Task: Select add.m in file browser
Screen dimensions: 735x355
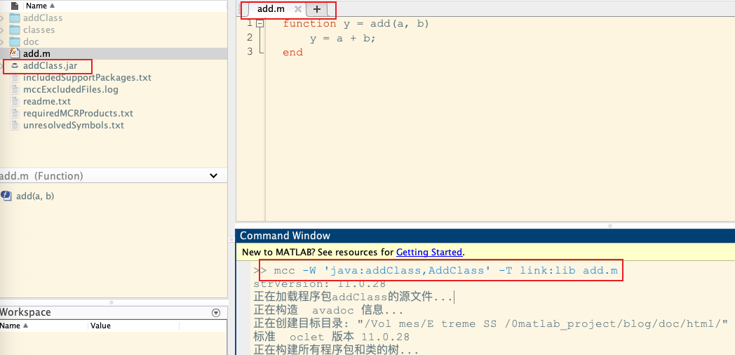Action: [x=36, y=54]
